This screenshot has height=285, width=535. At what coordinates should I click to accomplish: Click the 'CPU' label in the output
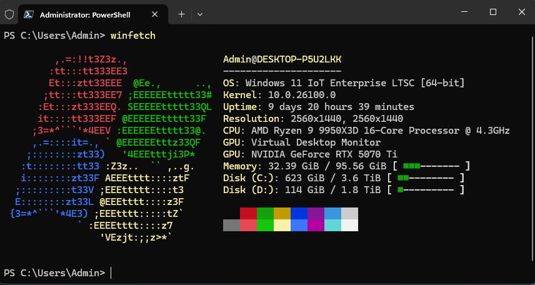click(x=231, y=131)
